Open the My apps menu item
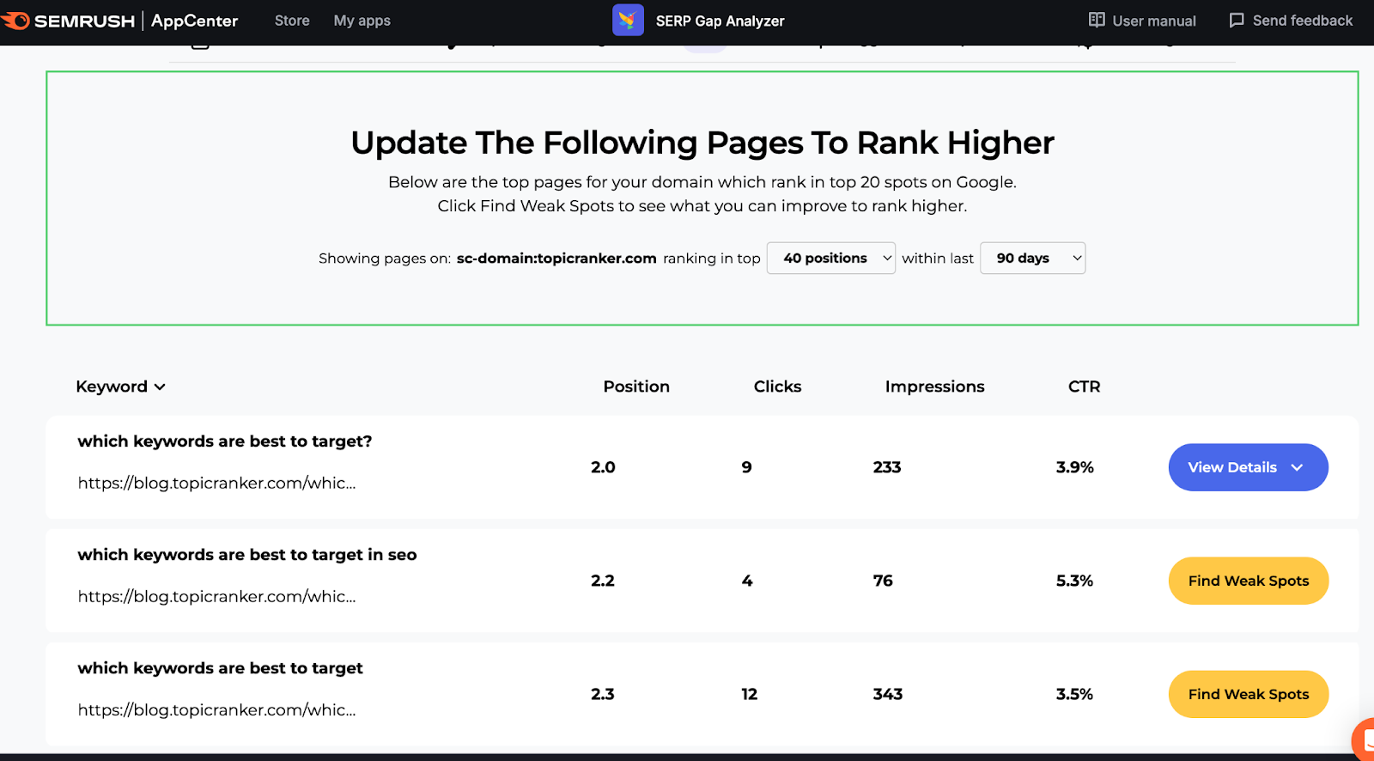The image size is (1374, 761). pos(362,21)
